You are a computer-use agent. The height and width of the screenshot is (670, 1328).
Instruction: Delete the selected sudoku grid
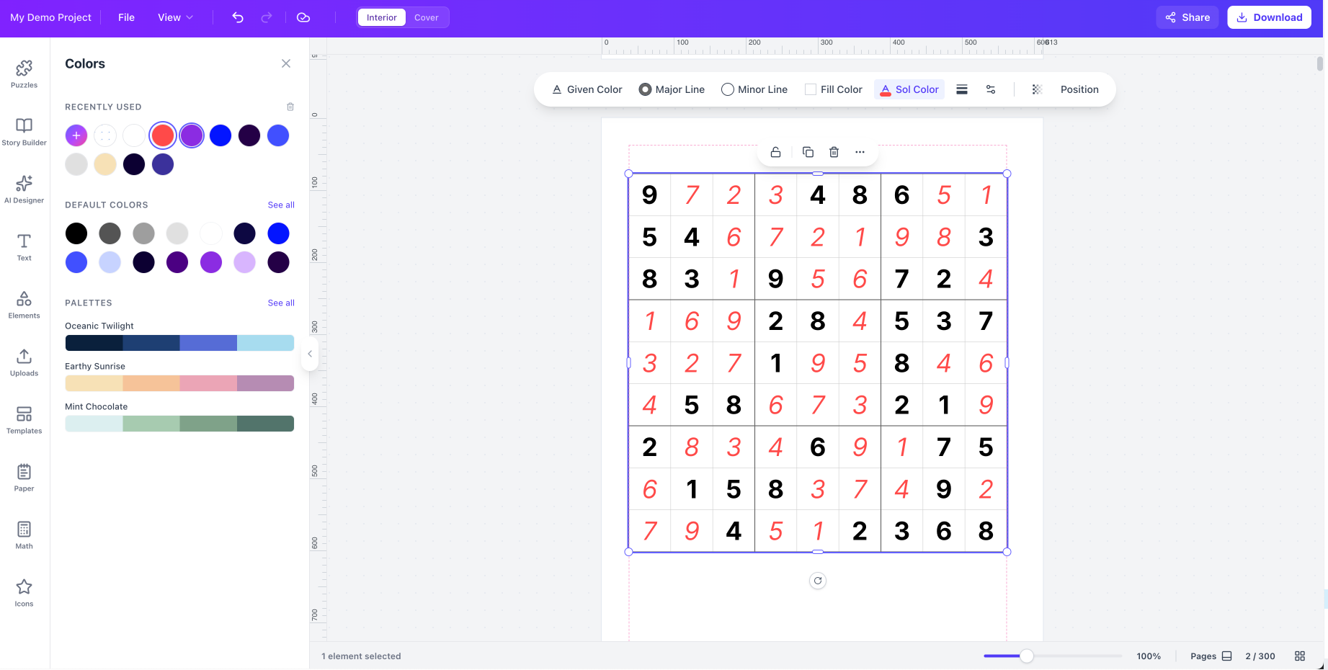point(834,152)
